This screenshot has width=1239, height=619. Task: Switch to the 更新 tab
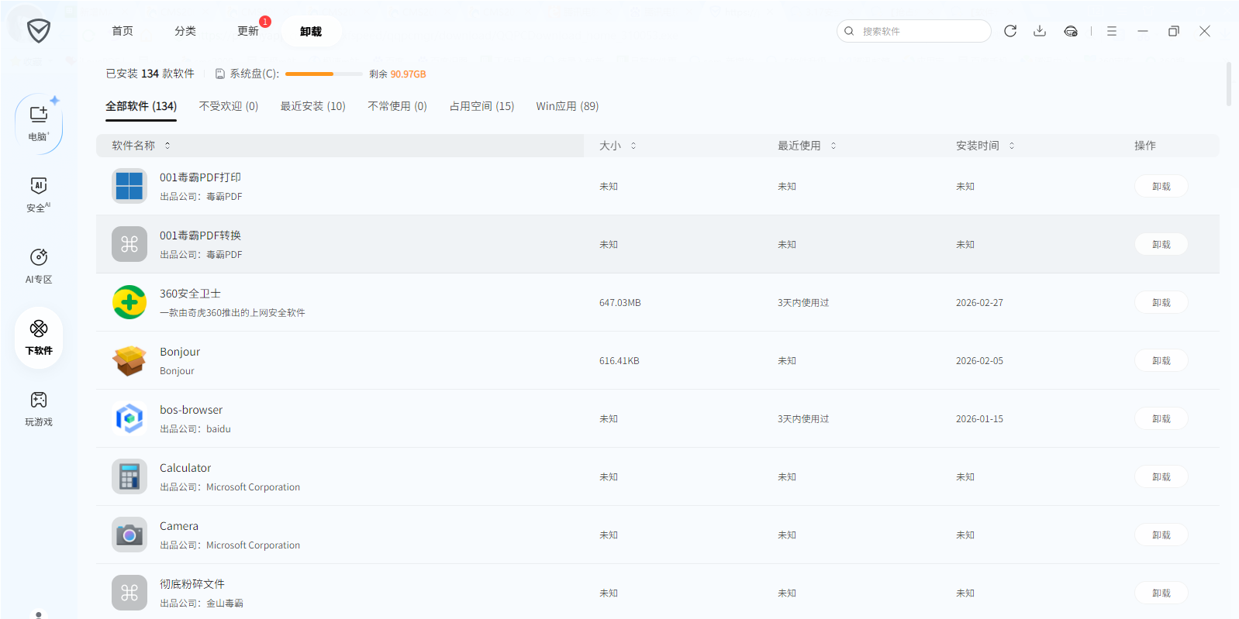point(248,31)
